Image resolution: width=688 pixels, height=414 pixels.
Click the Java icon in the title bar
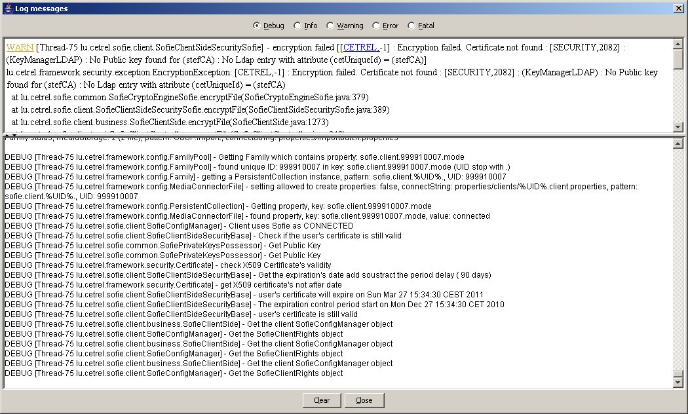pyautogui.click(x=7, y=9)
